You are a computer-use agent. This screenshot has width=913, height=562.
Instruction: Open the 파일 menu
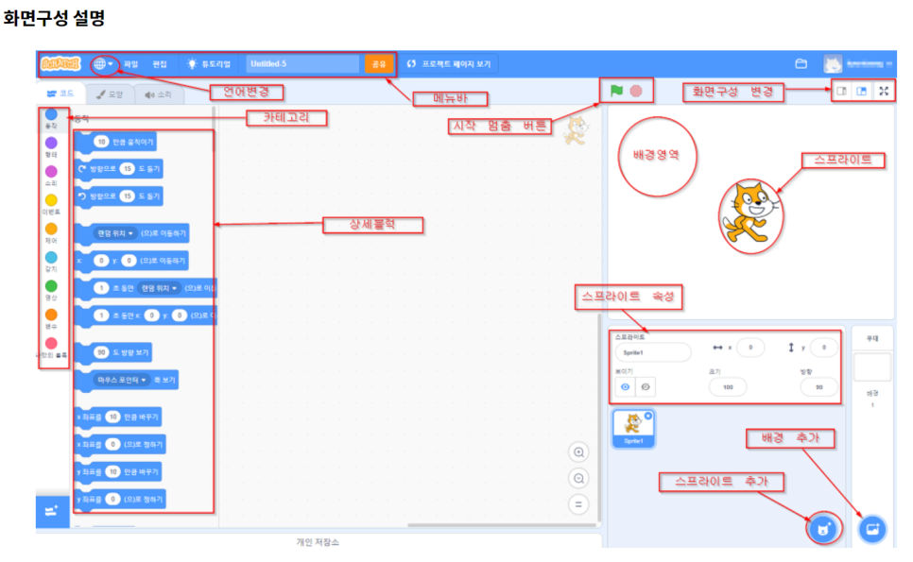pyautogui.click(x=131, y=64)
